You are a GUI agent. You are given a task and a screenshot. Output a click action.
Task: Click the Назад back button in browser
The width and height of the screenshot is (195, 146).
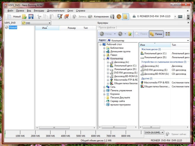(106, 34)
